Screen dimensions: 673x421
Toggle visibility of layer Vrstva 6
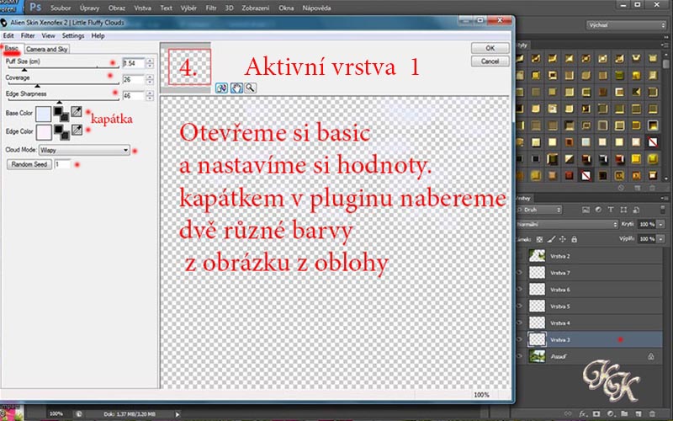tap(519, 289)
